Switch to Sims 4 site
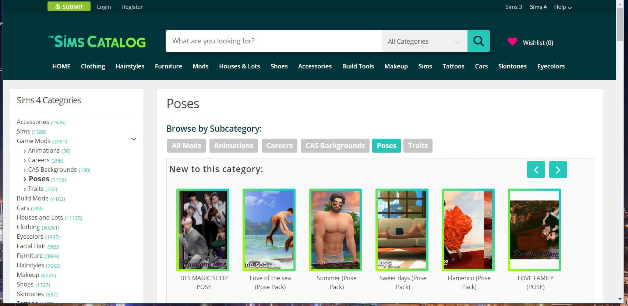This screenshot has height=306, width=628. [x=538, y=7]
